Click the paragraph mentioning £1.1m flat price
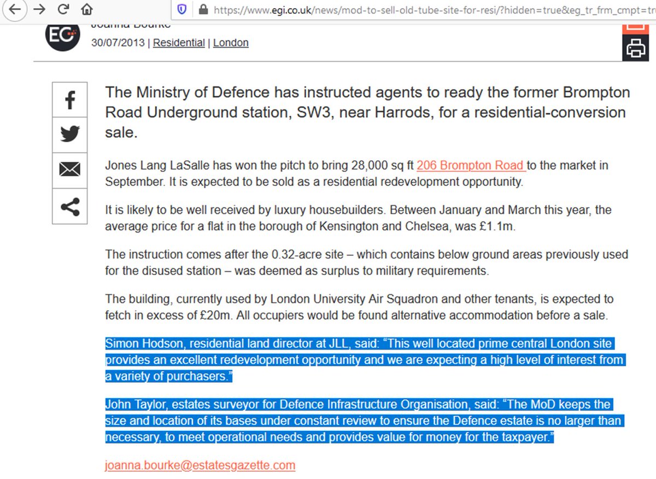This screenshot has width=656, height=479. [x=358, y=218]
